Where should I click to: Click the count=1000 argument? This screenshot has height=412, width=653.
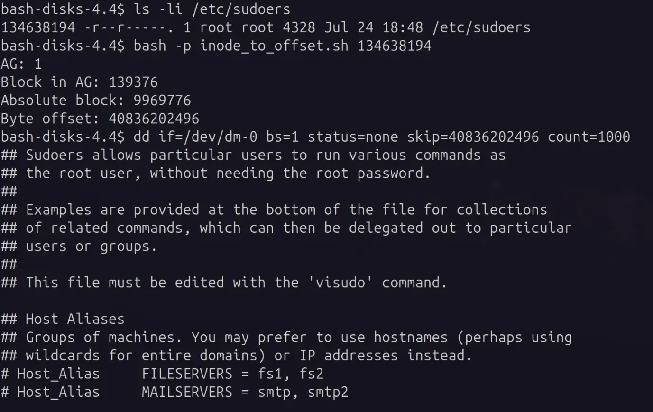[x=589, y=137]
